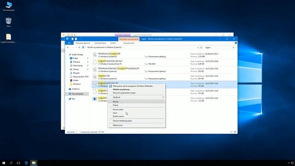Go back in the Explorer navigation
This screenshot has width=295, height=166.
coord(68,47)
